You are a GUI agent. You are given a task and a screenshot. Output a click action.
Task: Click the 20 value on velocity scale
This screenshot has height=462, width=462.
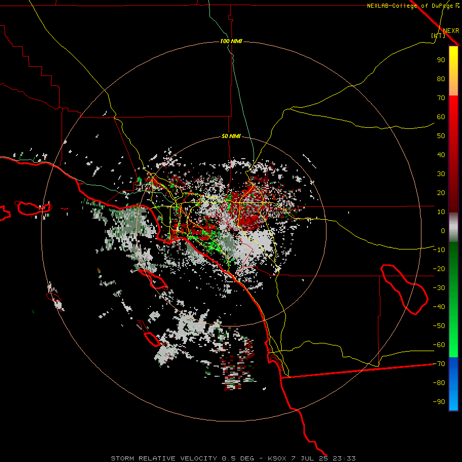point(441,192)
